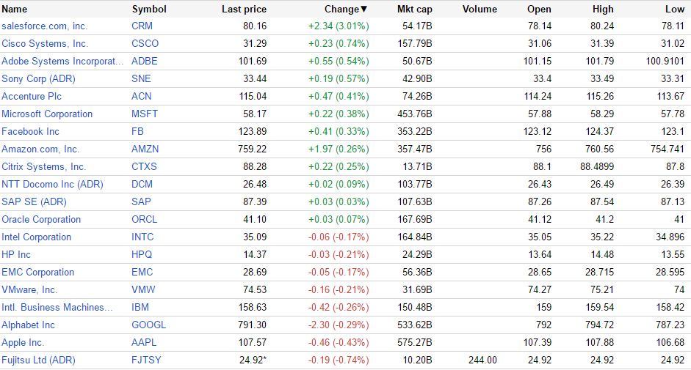Click the Volume column header
Screen dimensions: 691x370
pos(480,10)
